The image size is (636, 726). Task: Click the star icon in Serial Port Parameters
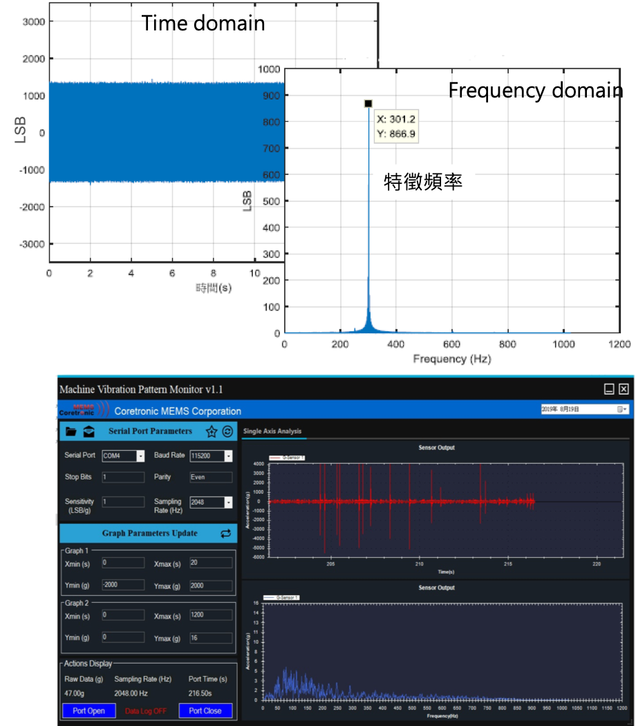pos(212,431)
